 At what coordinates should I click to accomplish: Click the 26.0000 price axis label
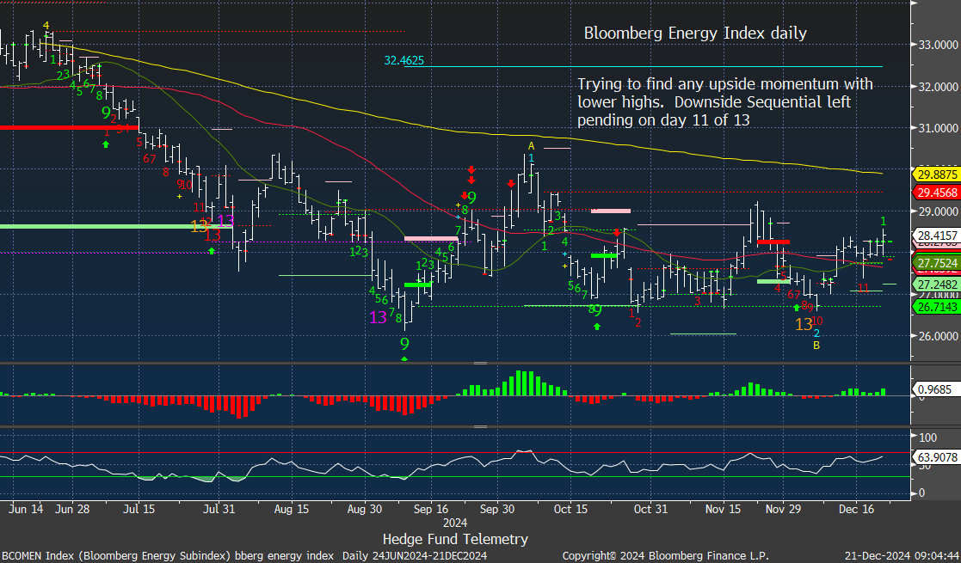click(x=938, y=336)
